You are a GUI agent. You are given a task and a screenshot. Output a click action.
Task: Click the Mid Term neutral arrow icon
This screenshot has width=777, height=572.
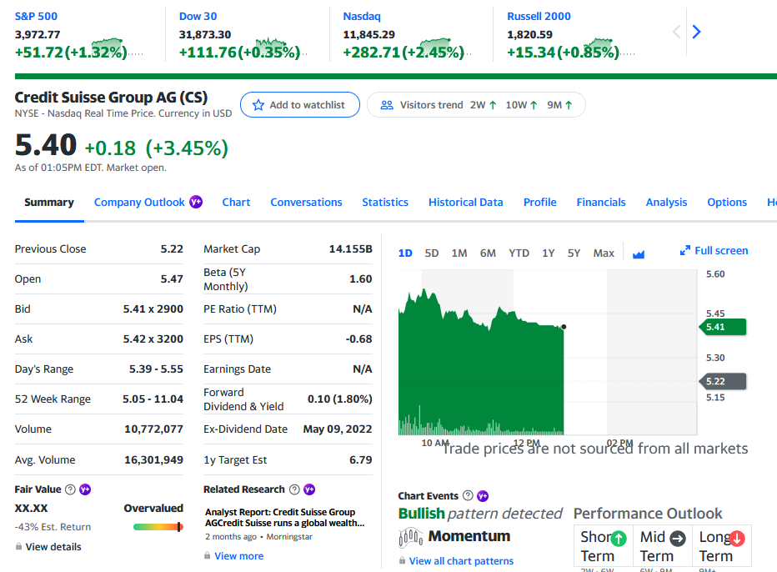[678, 539]
